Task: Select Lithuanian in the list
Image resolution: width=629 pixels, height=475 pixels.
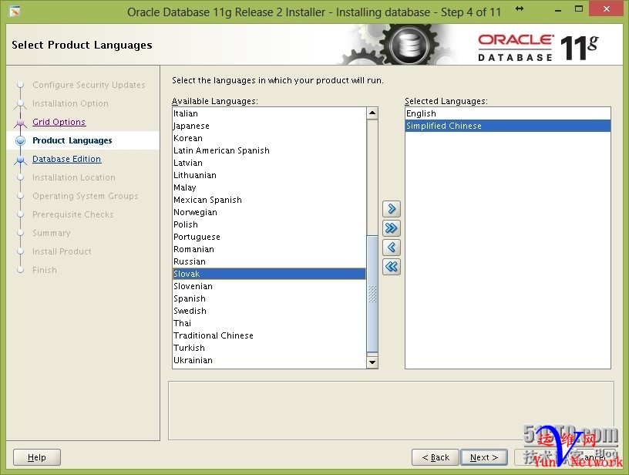Action: [x=269, y=175]
